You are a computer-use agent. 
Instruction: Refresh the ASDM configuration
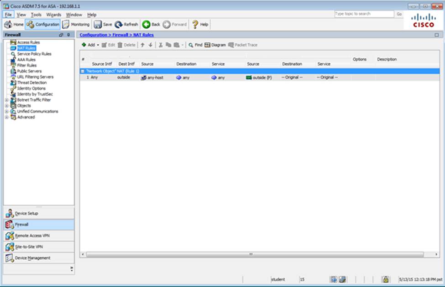(119, 25)
